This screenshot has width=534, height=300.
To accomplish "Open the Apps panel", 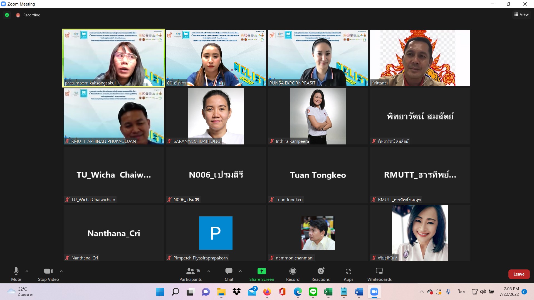I will click(x=348, y=274).
